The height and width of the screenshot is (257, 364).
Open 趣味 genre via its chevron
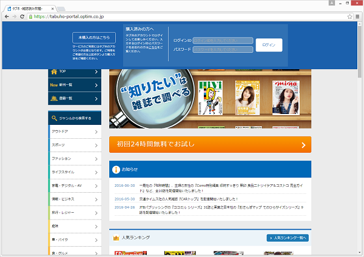[96, 227]
